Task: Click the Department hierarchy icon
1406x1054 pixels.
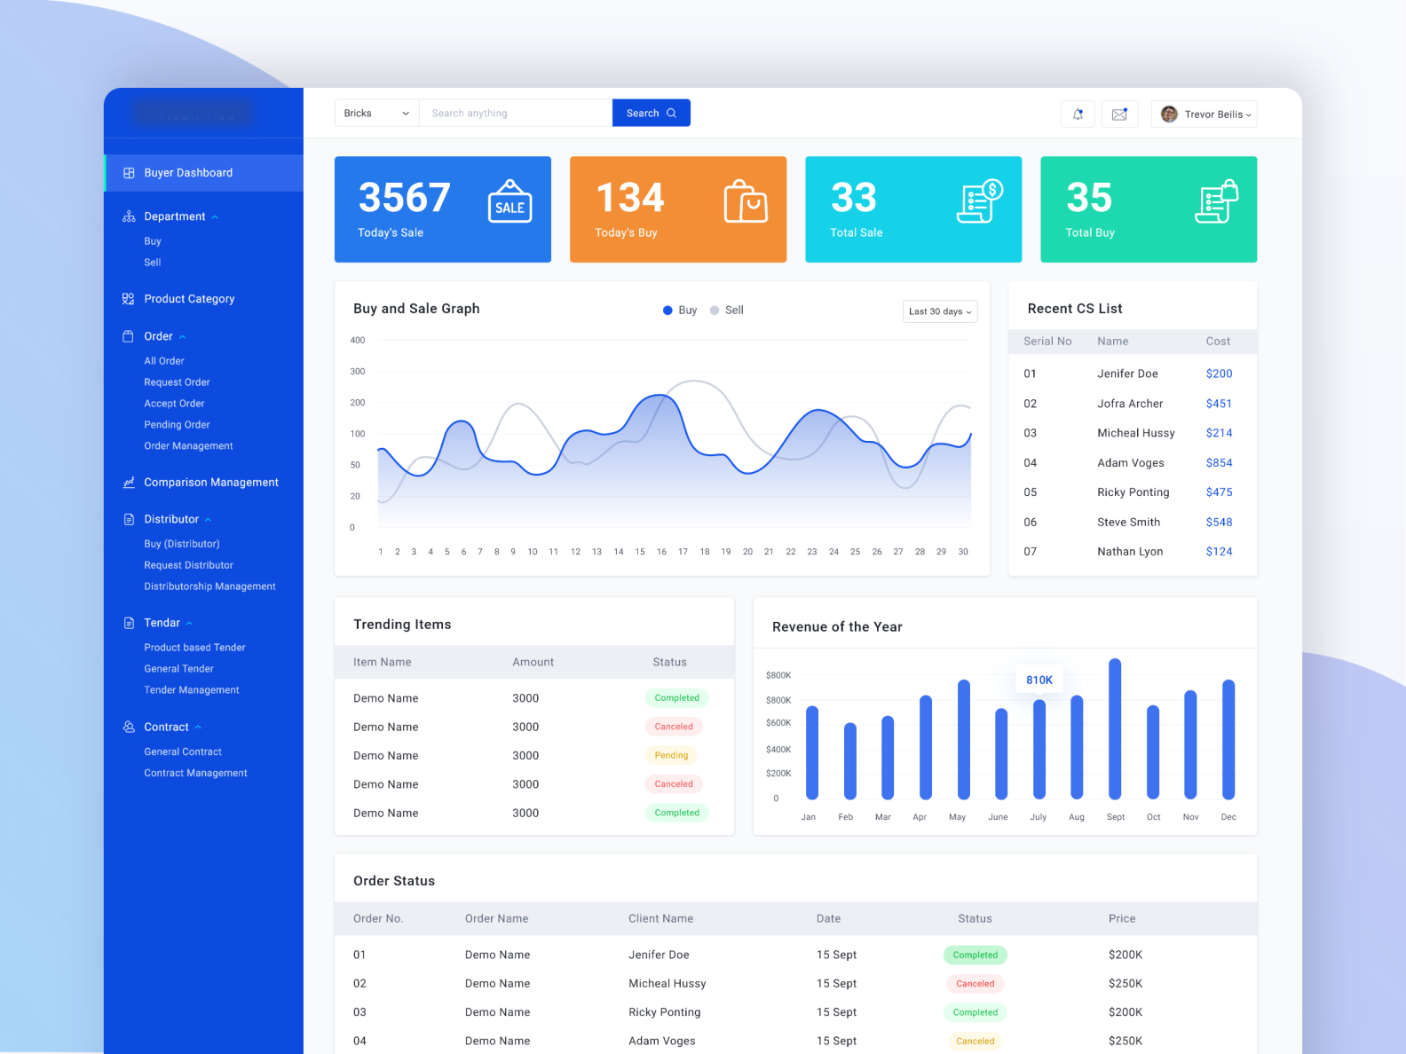Action: coord(129,216)
